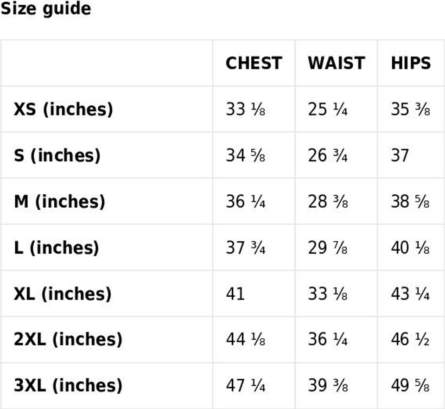Click the 3XL waist value 39 ⅜
Viewport: 445px width, 409px height.
(x=328, y=385)
